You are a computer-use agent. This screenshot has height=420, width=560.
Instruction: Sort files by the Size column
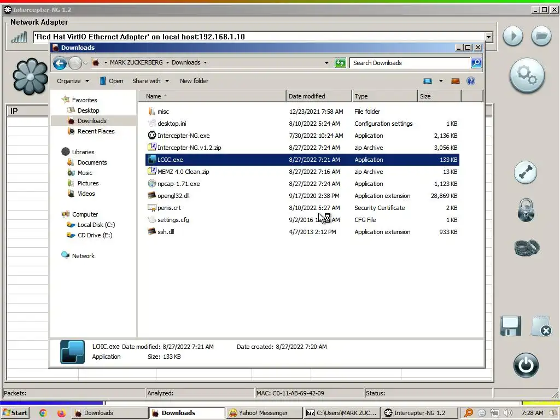tap(439, 96)
